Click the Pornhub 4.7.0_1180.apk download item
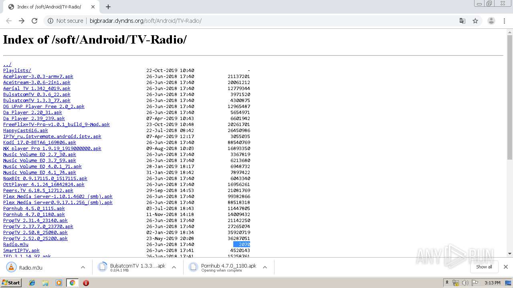513x288 pixels. 228,268
